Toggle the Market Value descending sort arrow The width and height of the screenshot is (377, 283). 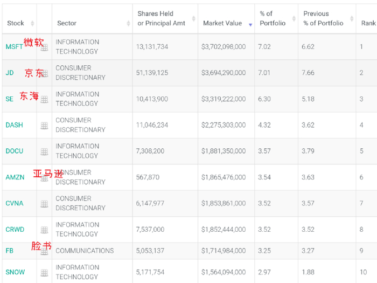tap(250, 25)
